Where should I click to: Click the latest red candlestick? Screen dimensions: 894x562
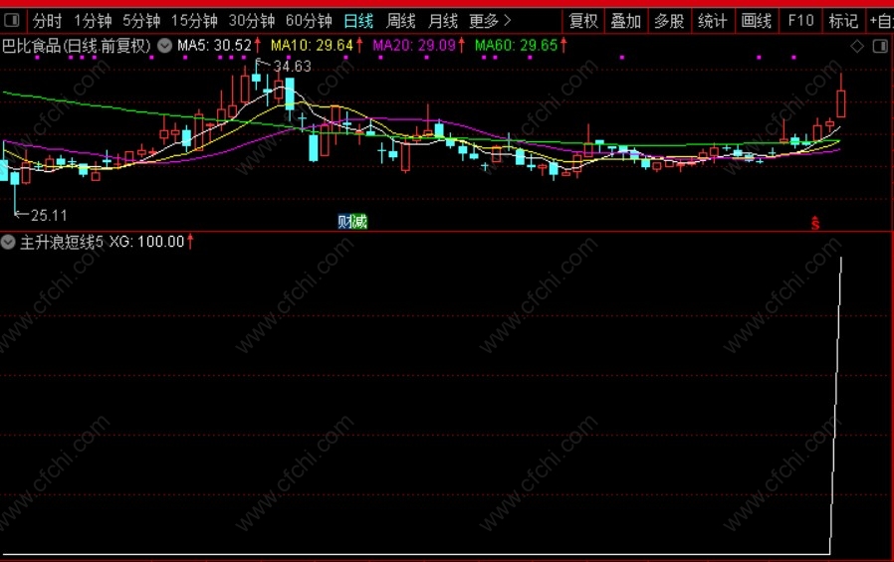tap(840, 103)
